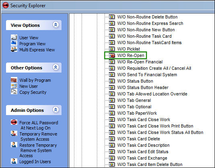This screenshot has width=215, height=168.
Task: Select W/O Re-Open Financial item
Action: tap(140, 62)
